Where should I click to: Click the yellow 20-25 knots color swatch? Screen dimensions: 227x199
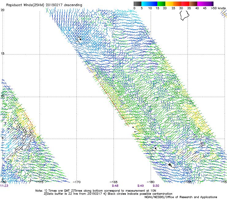click(x=169, y=4)
